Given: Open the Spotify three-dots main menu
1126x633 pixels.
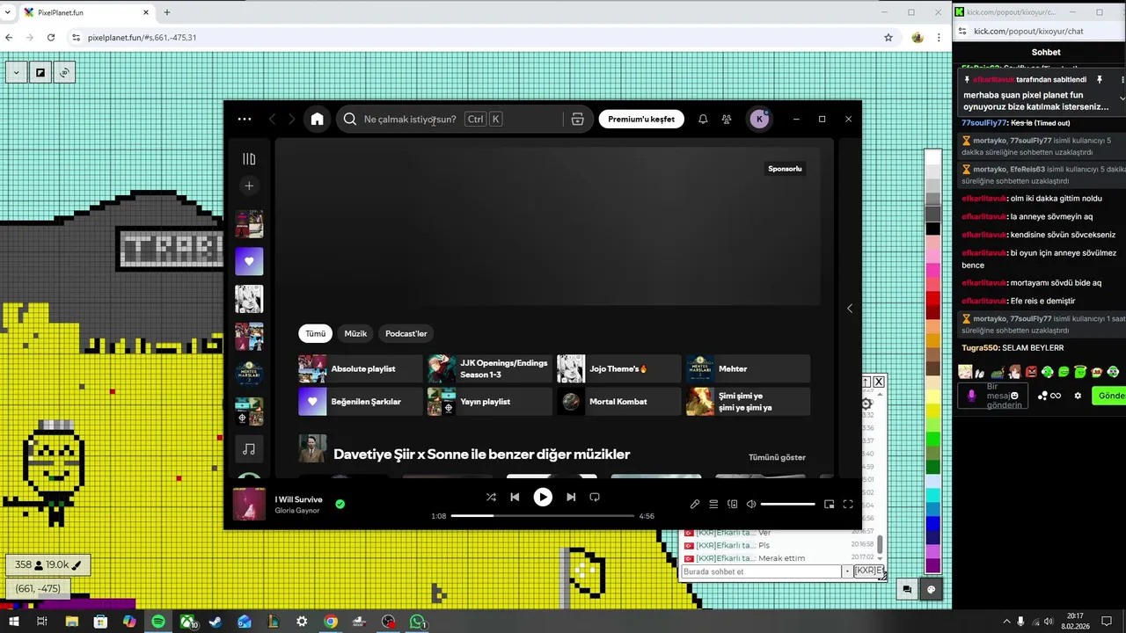Looking at the screenshot, I should [245, 120].
